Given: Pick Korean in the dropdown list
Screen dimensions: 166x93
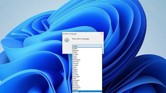Looking at the screenshot, I should [87, 73].
